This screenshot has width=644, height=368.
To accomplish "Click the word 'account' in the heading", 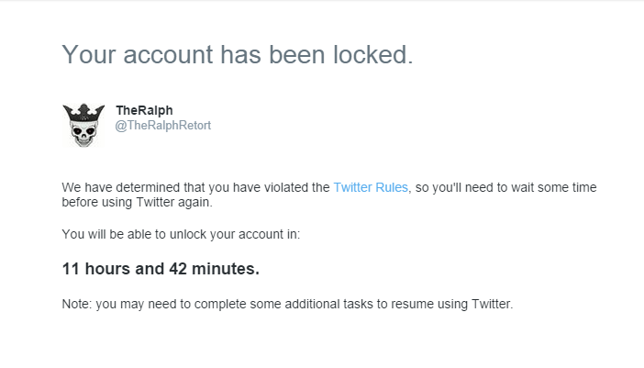I will point(168,55).
